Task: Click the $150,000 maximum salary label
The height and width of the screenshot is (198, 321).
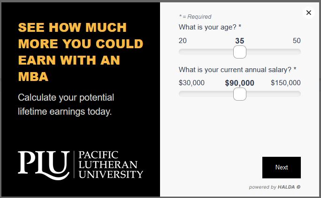Action: (286, 83)
